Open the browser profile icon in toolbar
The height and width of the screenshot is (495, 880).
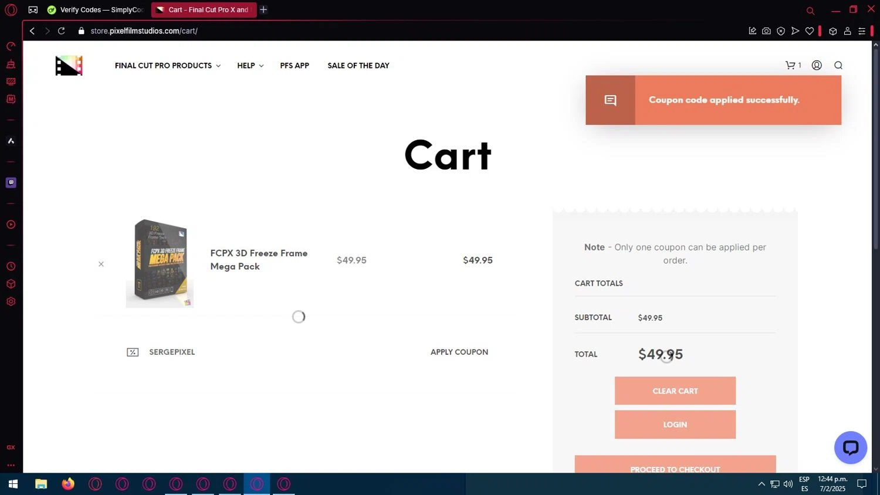coord(847,31)
